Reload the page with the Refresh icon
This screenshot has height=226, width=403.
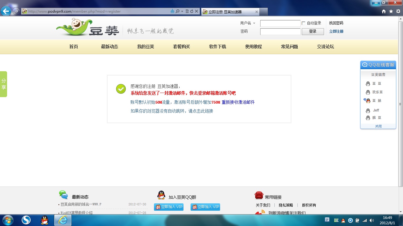(x=192, y=11)
